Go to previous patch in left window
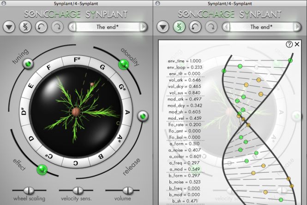Image resolution: width=307 pixels, height=205 pixels. click(72, 27)
